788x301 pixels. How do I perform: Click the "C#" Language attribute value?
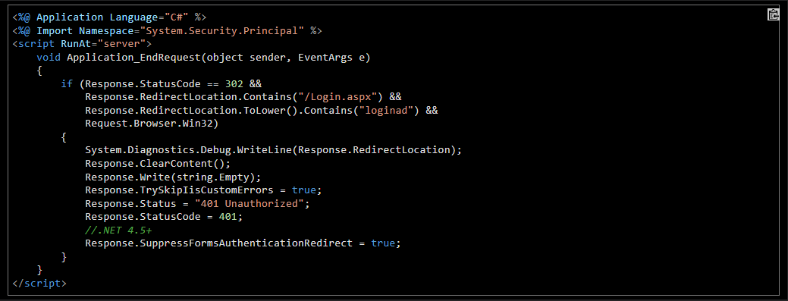pyautogui.click(x=176, y=17)
